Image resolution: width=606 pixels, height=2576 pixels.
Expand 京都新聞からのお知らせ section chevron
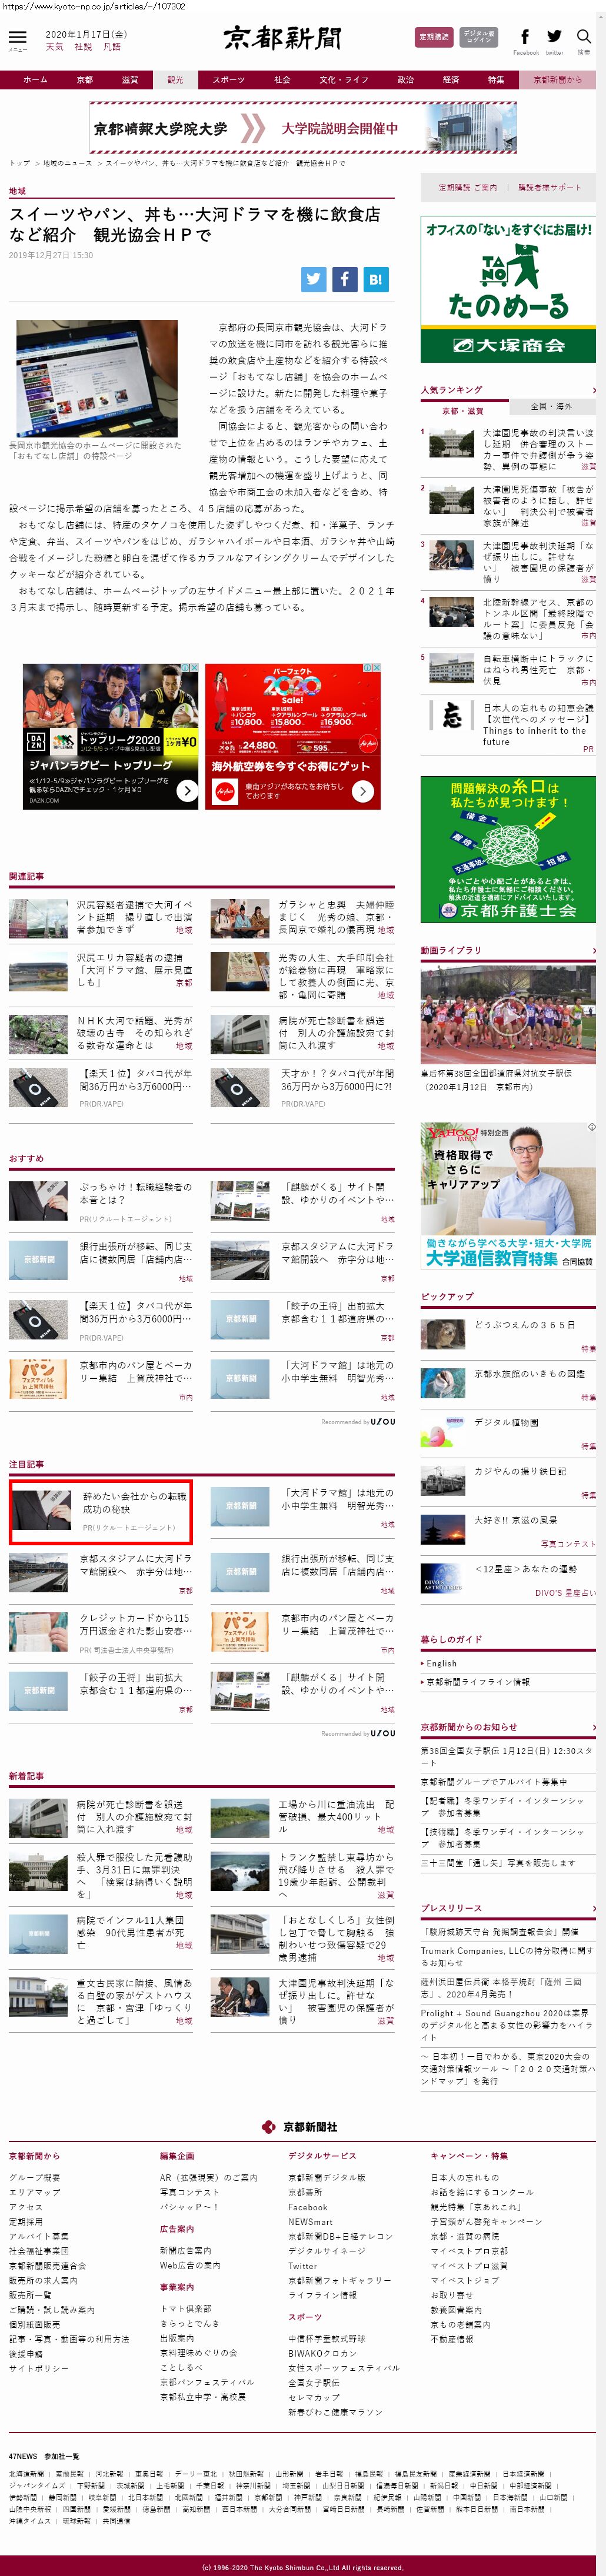pos(593,1727)
